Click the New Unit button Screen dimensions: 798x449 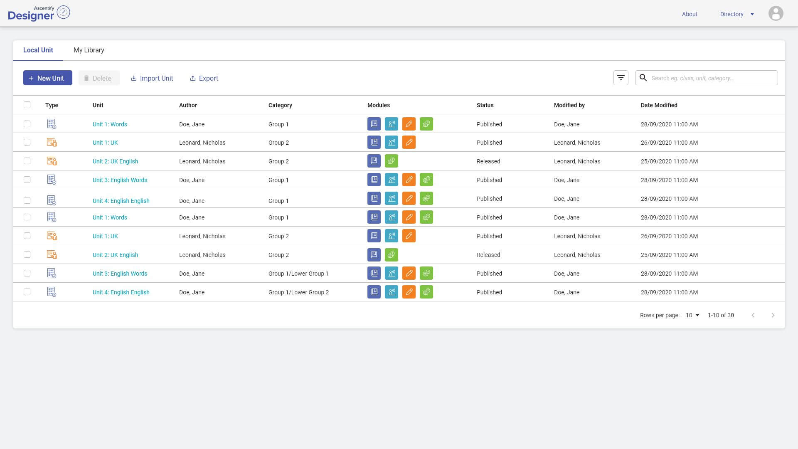pos(48,78)
